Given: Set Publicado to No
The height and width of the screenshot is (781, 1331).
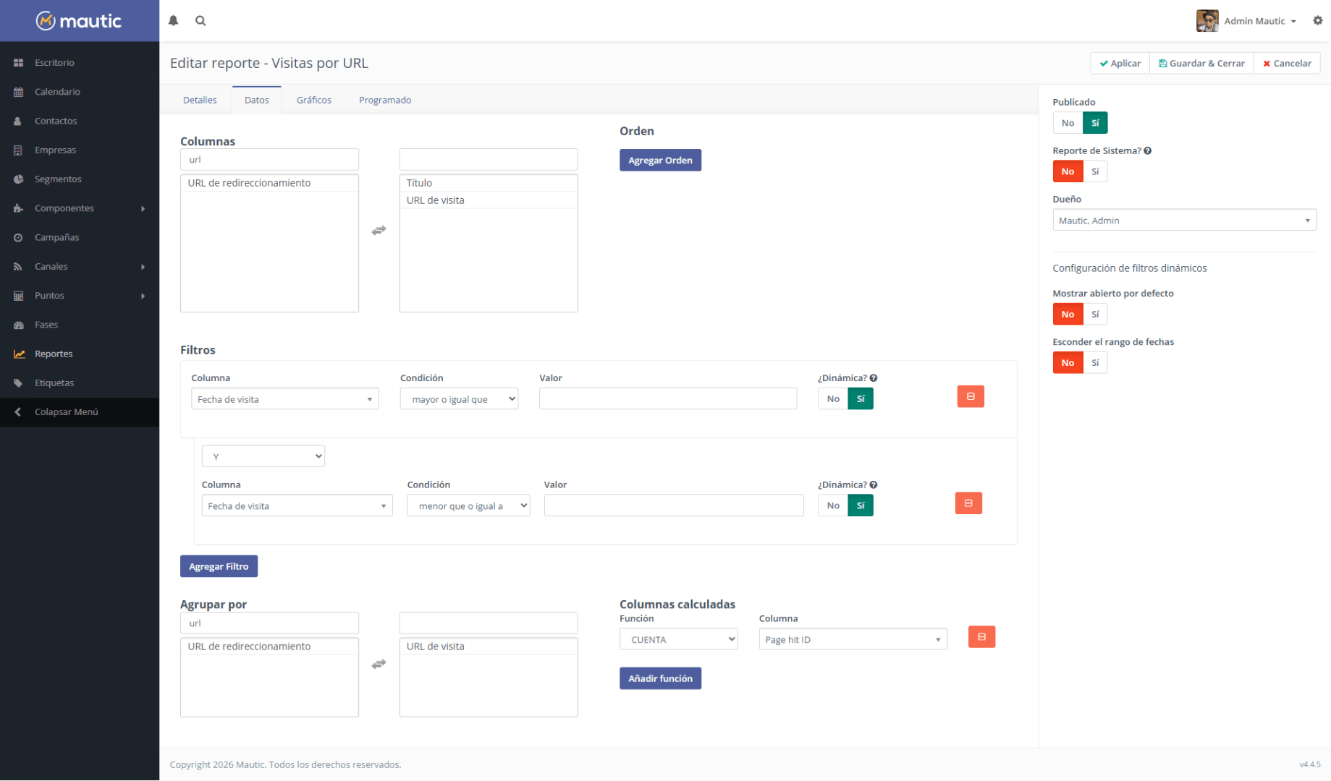Looking at the screenshot, I should (x=1068, y=123).
